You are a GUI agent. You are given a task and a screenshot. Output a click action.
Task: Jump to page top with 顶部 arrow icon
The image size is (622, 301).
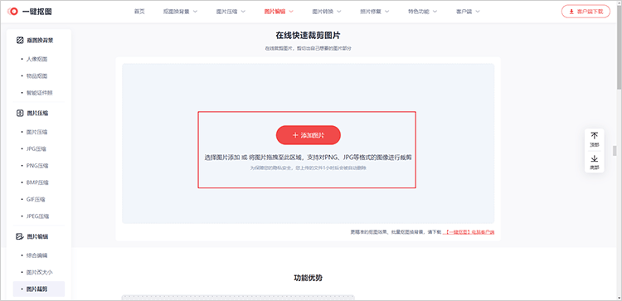[595, 136]
